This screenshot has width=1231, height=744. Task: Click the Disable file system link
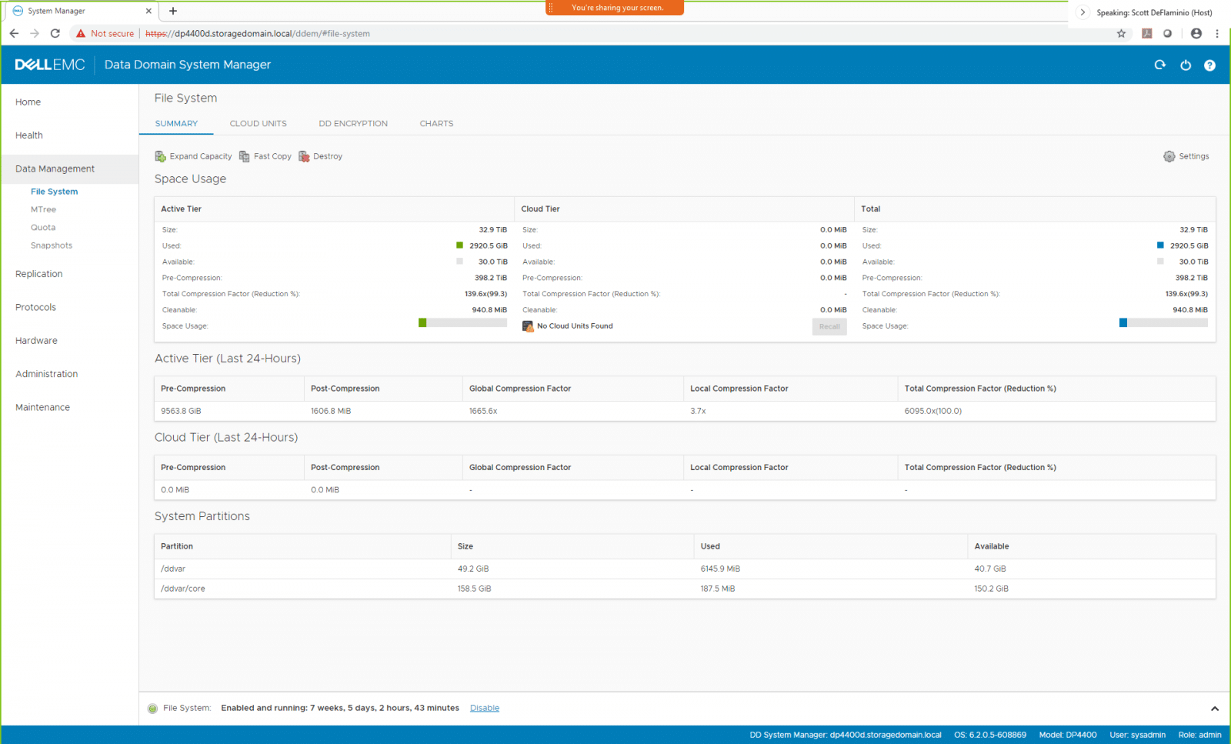[x=485, y=708]
